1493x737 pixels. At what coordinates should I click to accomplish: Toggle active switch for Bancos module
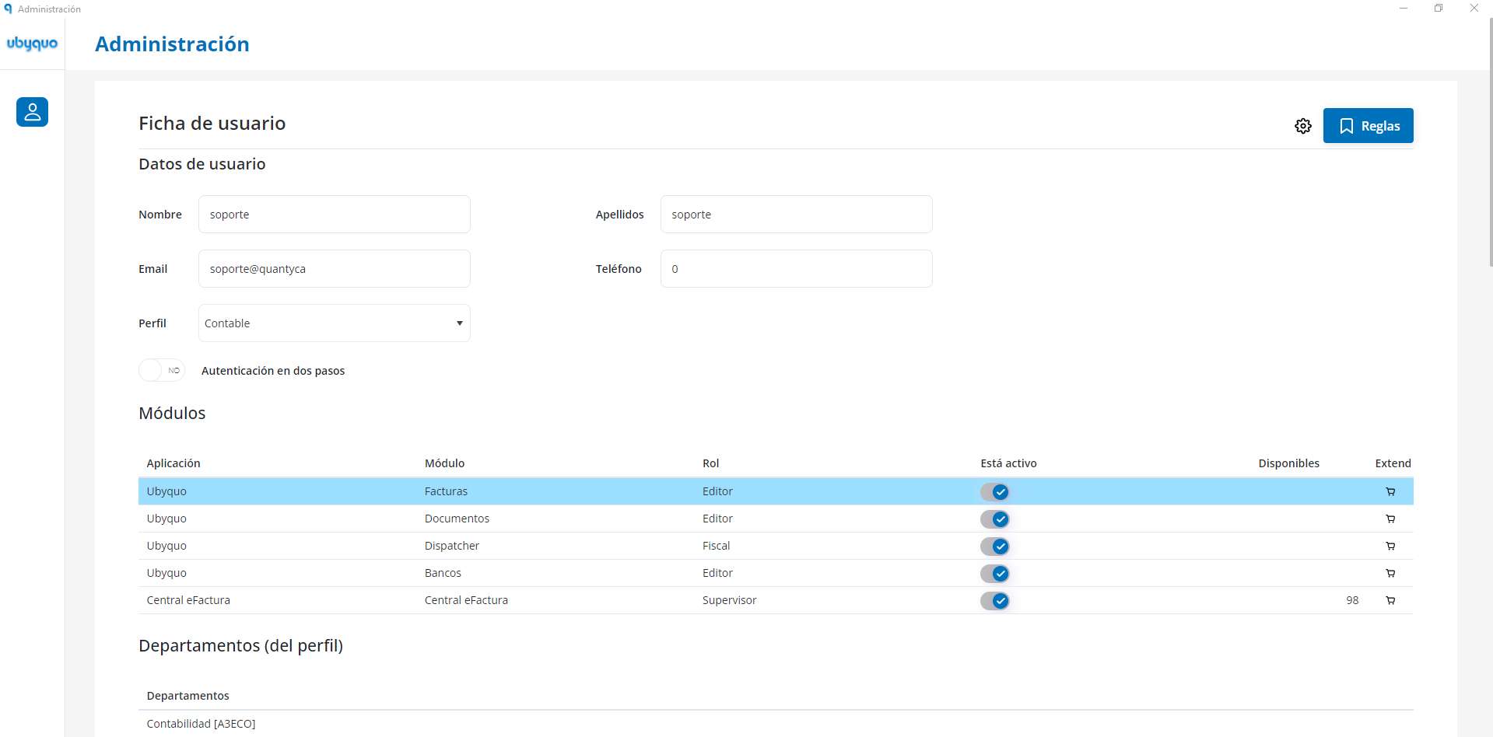994,573
